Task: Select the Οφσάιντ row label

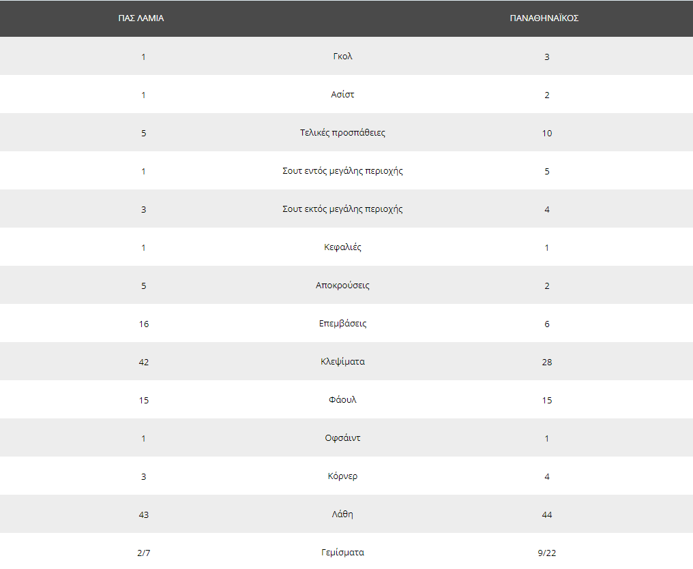Action: pos(342,438)
